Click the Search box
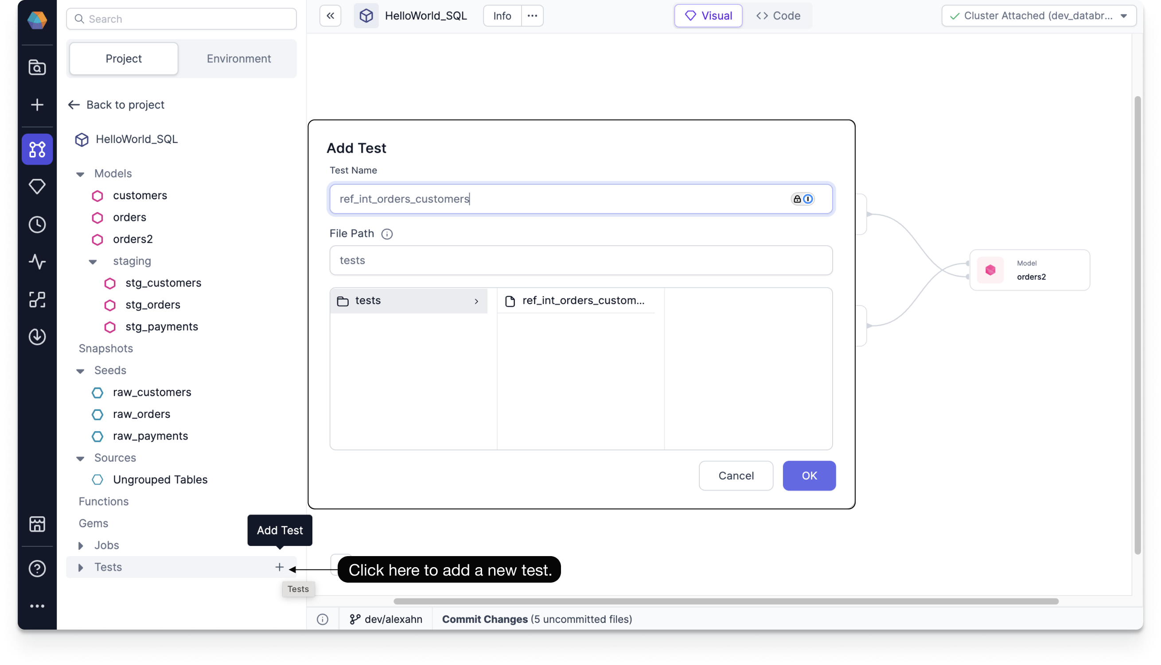 182,19
